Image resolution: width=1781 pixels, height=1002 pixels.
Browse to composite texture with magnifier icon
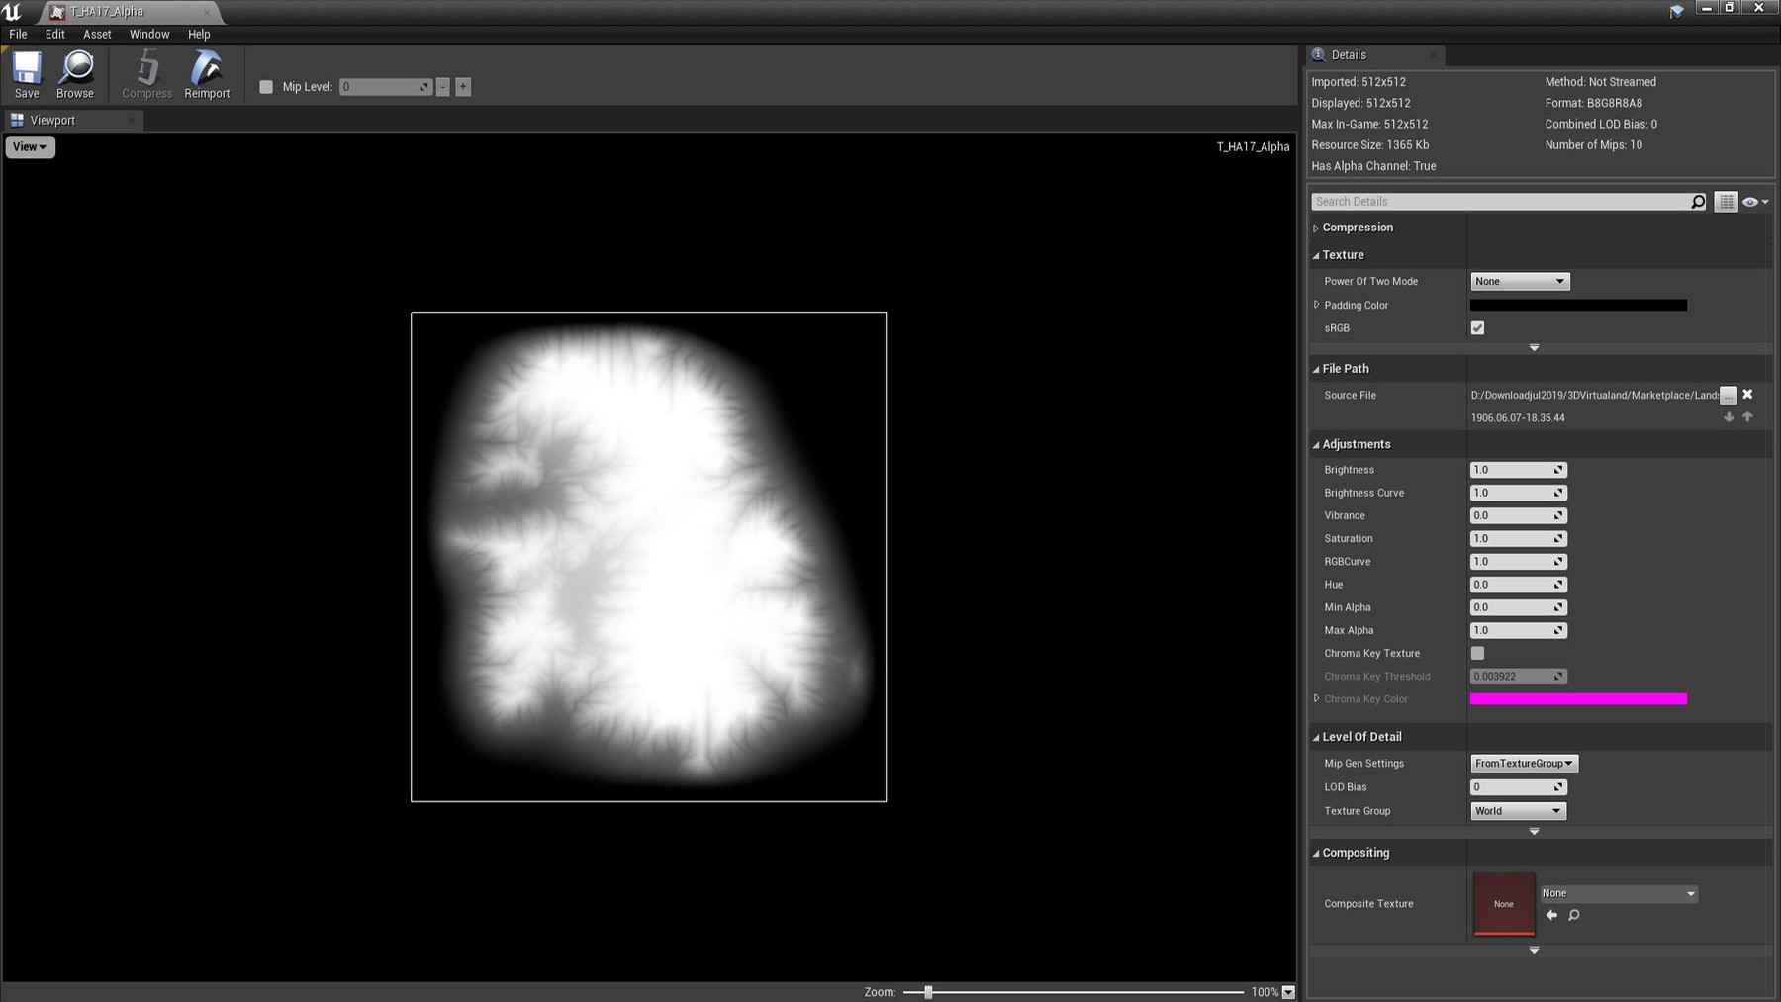[1574, 916]
